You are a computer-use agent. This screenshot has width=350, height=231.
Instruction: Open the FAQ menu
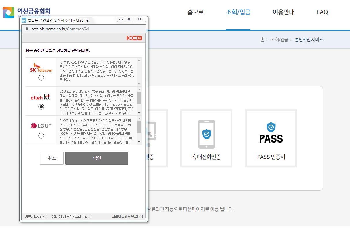point(322,12)
